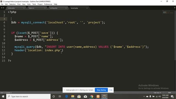This screenshot has width=176, height=99.
Task: Click the OneDrive cloud tray icon
Action: 147,97
